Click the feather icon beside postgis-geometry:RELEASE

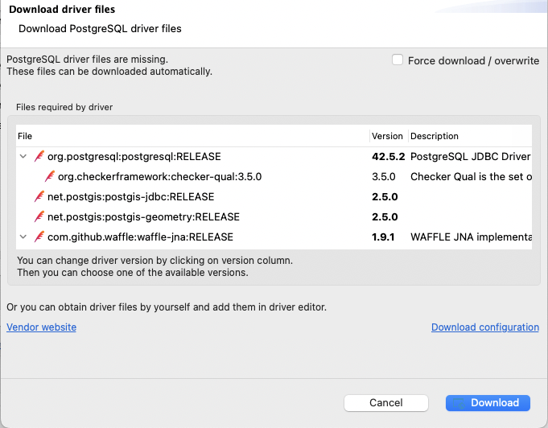click(x=39, y=216)
